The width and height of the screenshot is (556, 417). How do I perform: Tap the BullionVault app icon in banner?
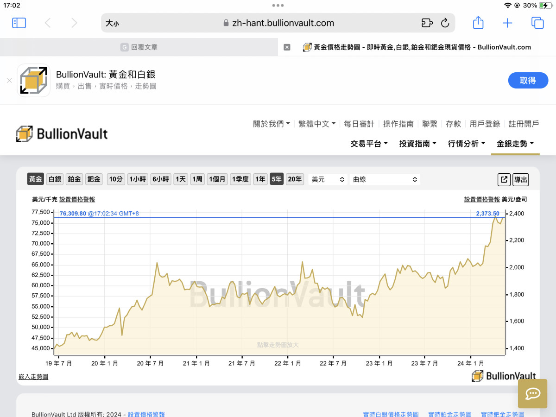pos(33,80)
